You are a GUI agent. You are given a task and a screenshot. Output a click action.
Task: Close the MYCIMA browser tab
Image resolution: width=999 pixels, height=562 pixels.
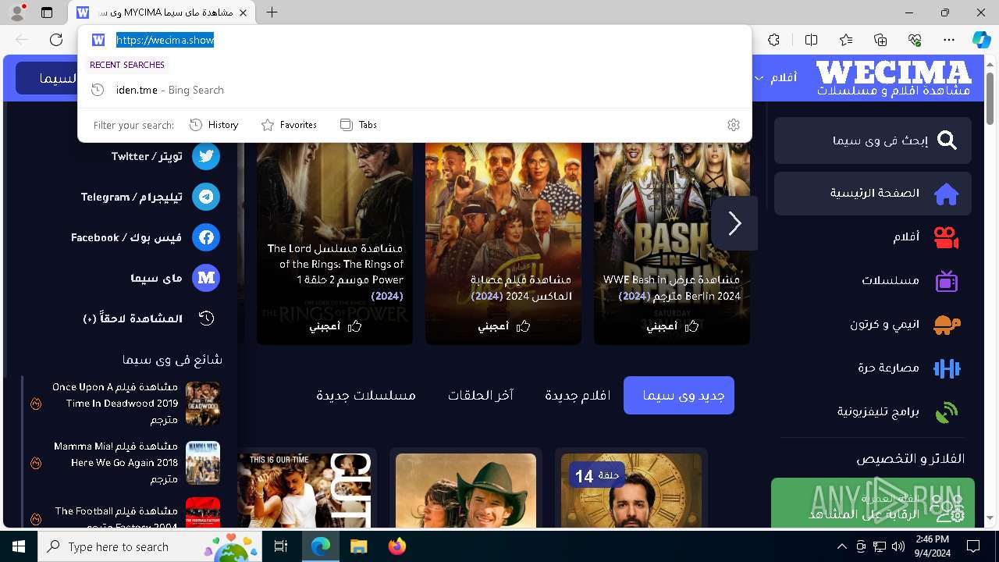[x=244, y=12]
